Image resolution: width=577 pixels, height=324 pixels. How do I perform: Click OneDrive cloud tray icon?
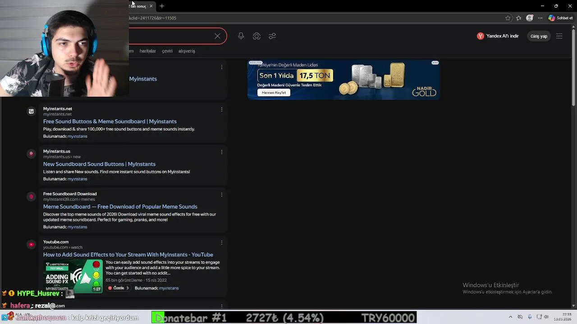(x=520, y=317)
